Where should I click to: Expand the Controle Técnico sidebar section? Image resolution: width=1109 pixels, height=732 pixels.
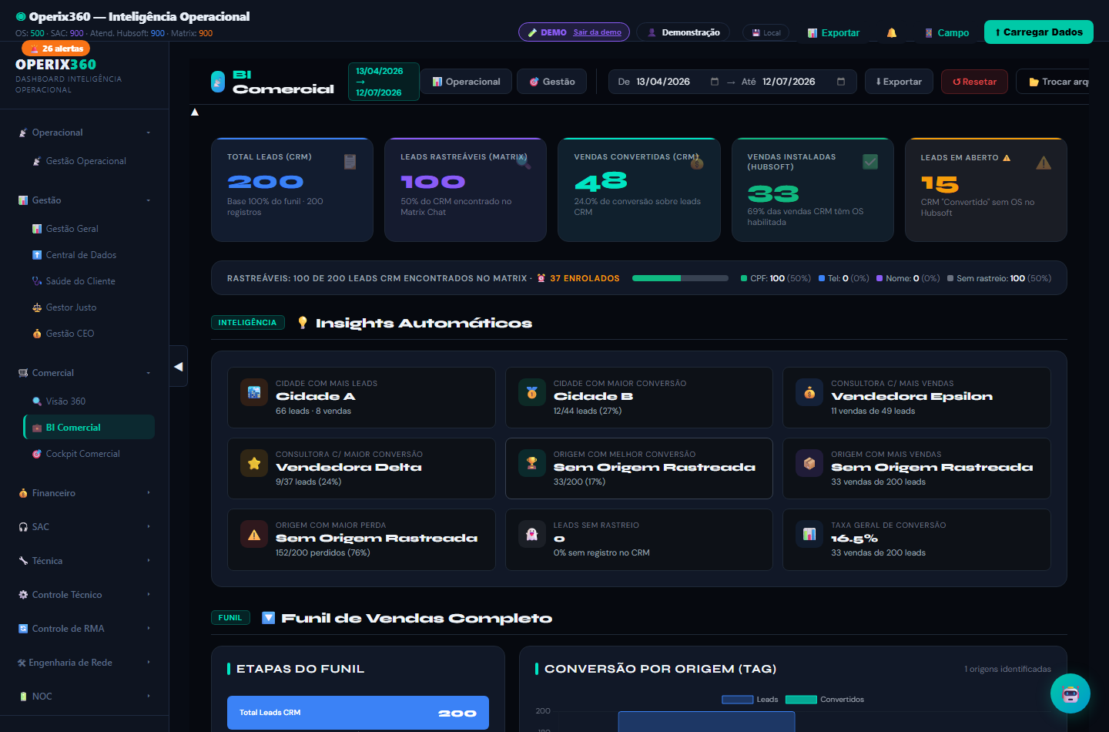pos(85,595)
